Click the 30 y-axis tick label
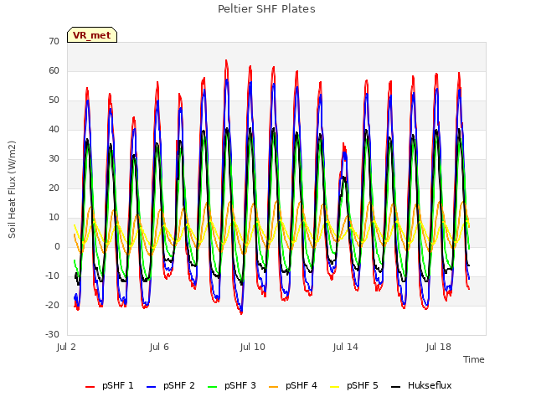 tap(54, 158)
